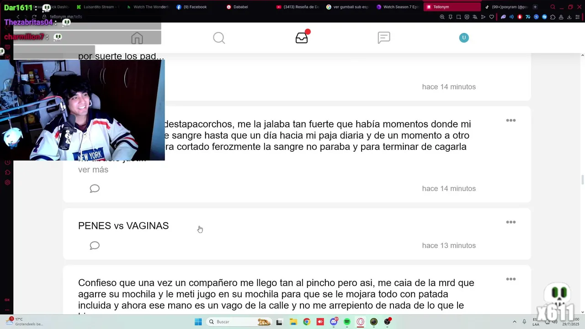Viewport: 585px width, 329px height.
Task: Click the send flow arrow icon
Action: 483,17
